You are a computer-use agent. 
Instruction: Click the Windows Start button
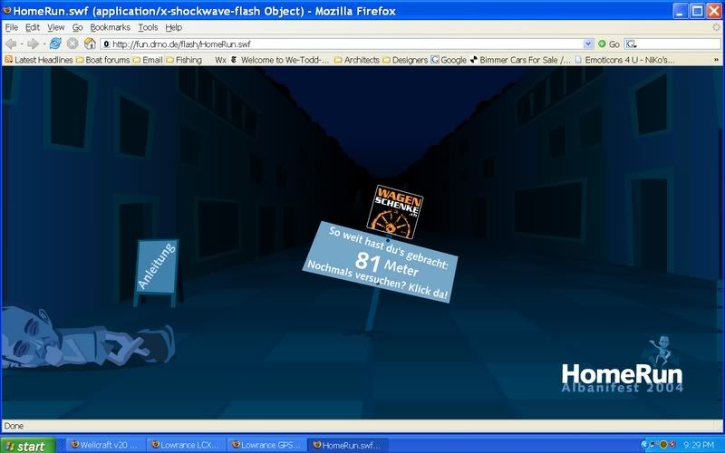[x=28, y=445]
